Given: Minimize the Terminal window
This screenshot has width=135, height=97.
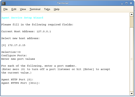Looking at the screenshot, I should click(122, 3).
